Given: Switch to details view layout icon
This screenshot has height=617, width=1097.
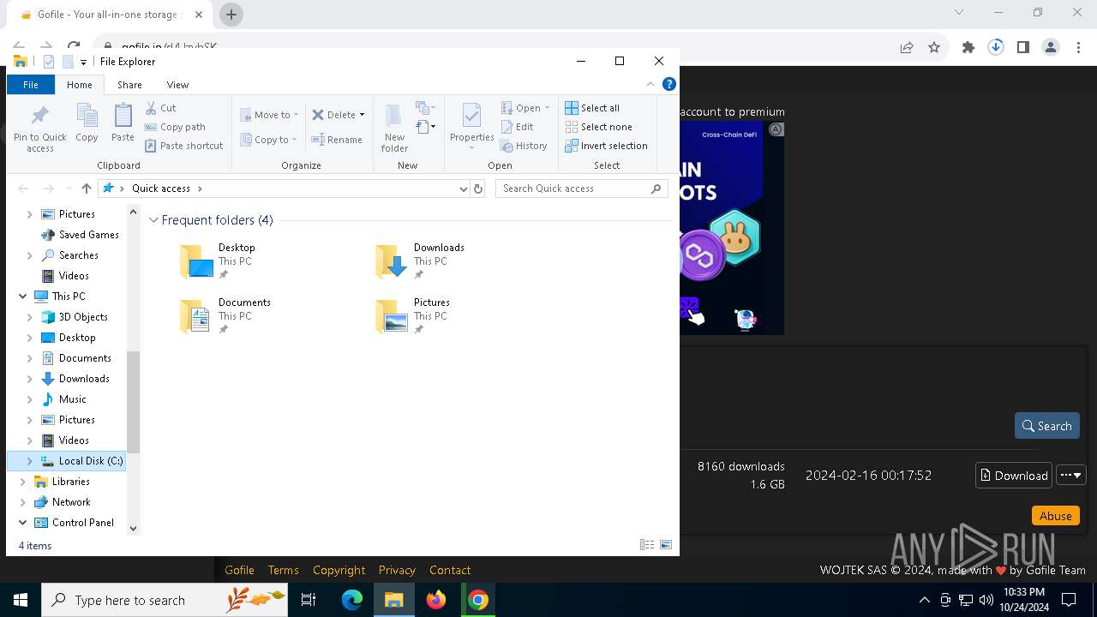Looking at the screenshot, I should point(647,545).
